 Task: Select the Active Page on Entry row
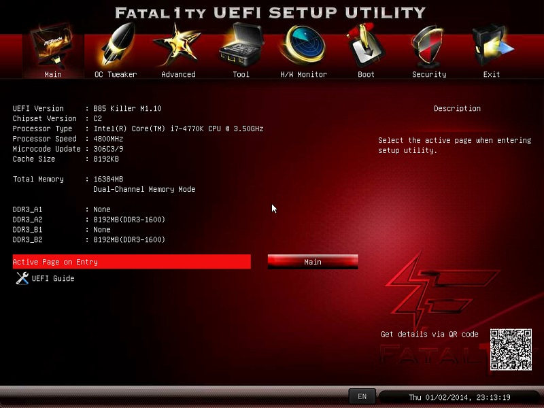pyautogui.click(x=131, y=262)
